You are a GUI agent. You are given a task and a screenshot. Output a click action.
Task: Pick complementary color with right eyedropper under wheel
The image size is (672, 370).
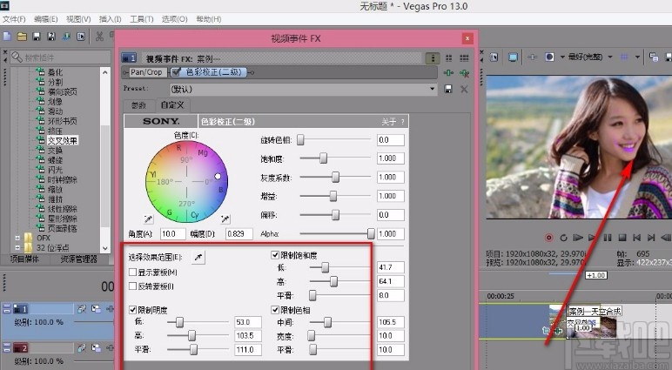225,219
